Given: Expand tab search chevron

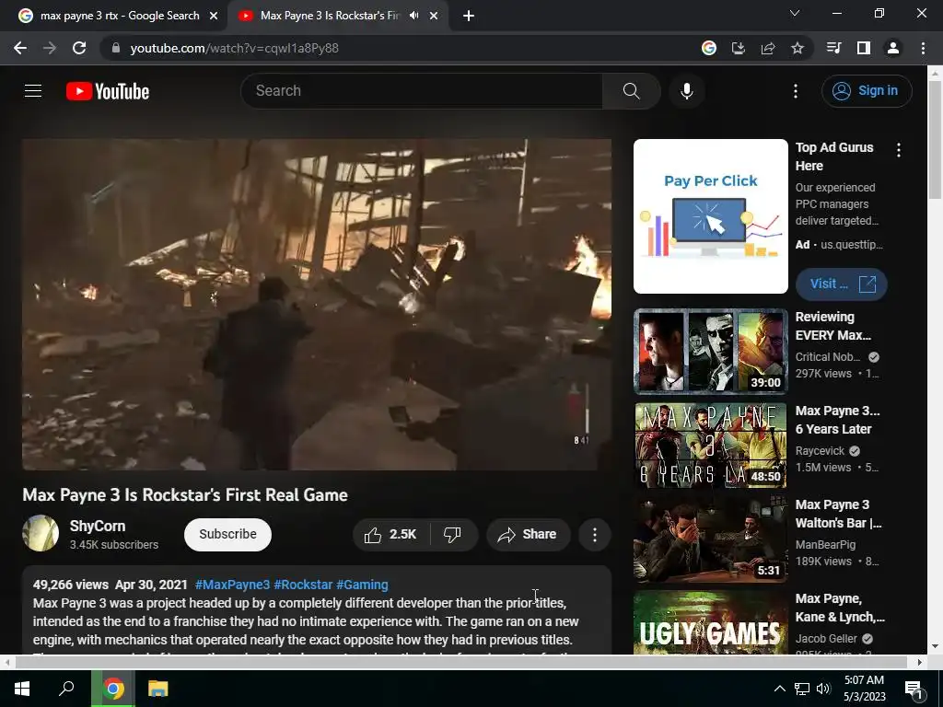Looking at the screenshot, I should (x=795, y=13).
